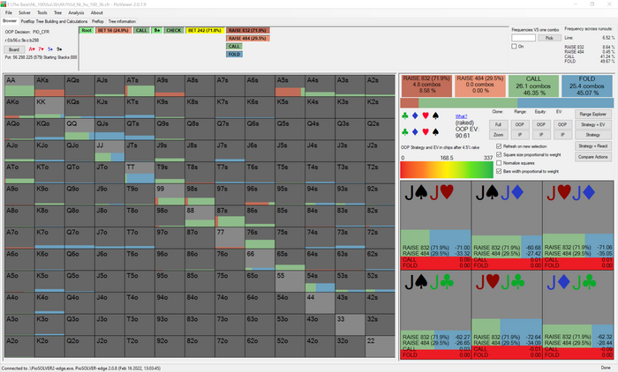Image resolution: width=618 pixels, height=372 pixels.
Task: Open the Tree menu
Action: tap(58, 12)
